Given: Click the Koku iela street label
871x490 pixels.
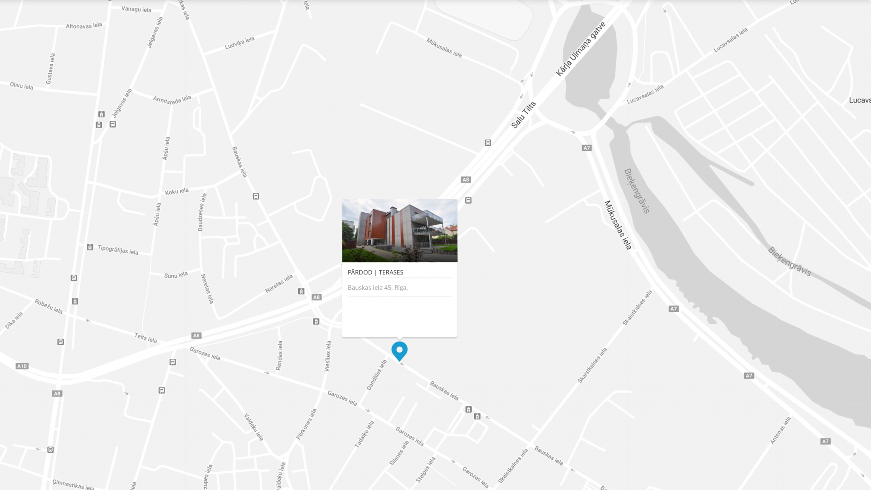Looking at the screenshot, I should pos(177,191).
